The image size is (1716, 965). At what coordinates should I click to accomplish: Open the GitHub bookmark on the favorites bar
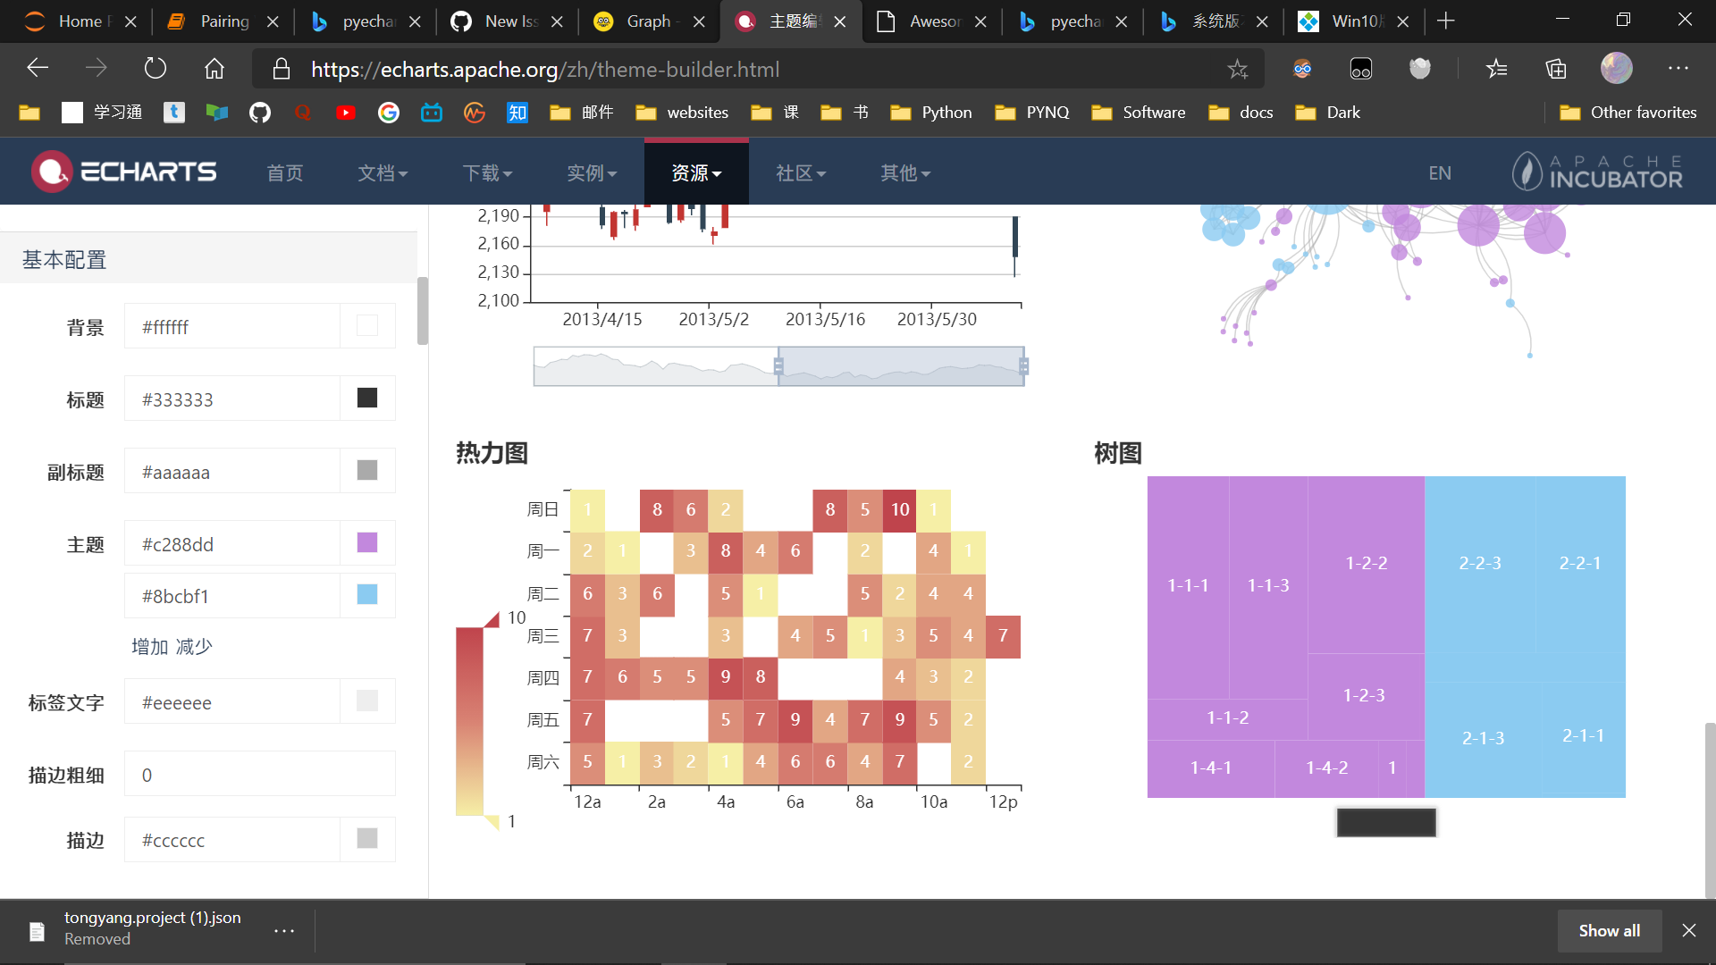tap(259, 112)
